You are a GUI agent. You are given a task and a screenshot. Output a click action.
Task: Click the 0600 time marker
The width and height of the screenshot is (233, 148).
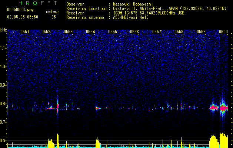tap(223, 32)
